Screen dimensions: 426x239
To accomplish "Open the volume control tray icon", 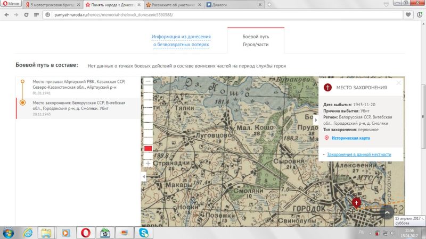I will coord(392,233).
